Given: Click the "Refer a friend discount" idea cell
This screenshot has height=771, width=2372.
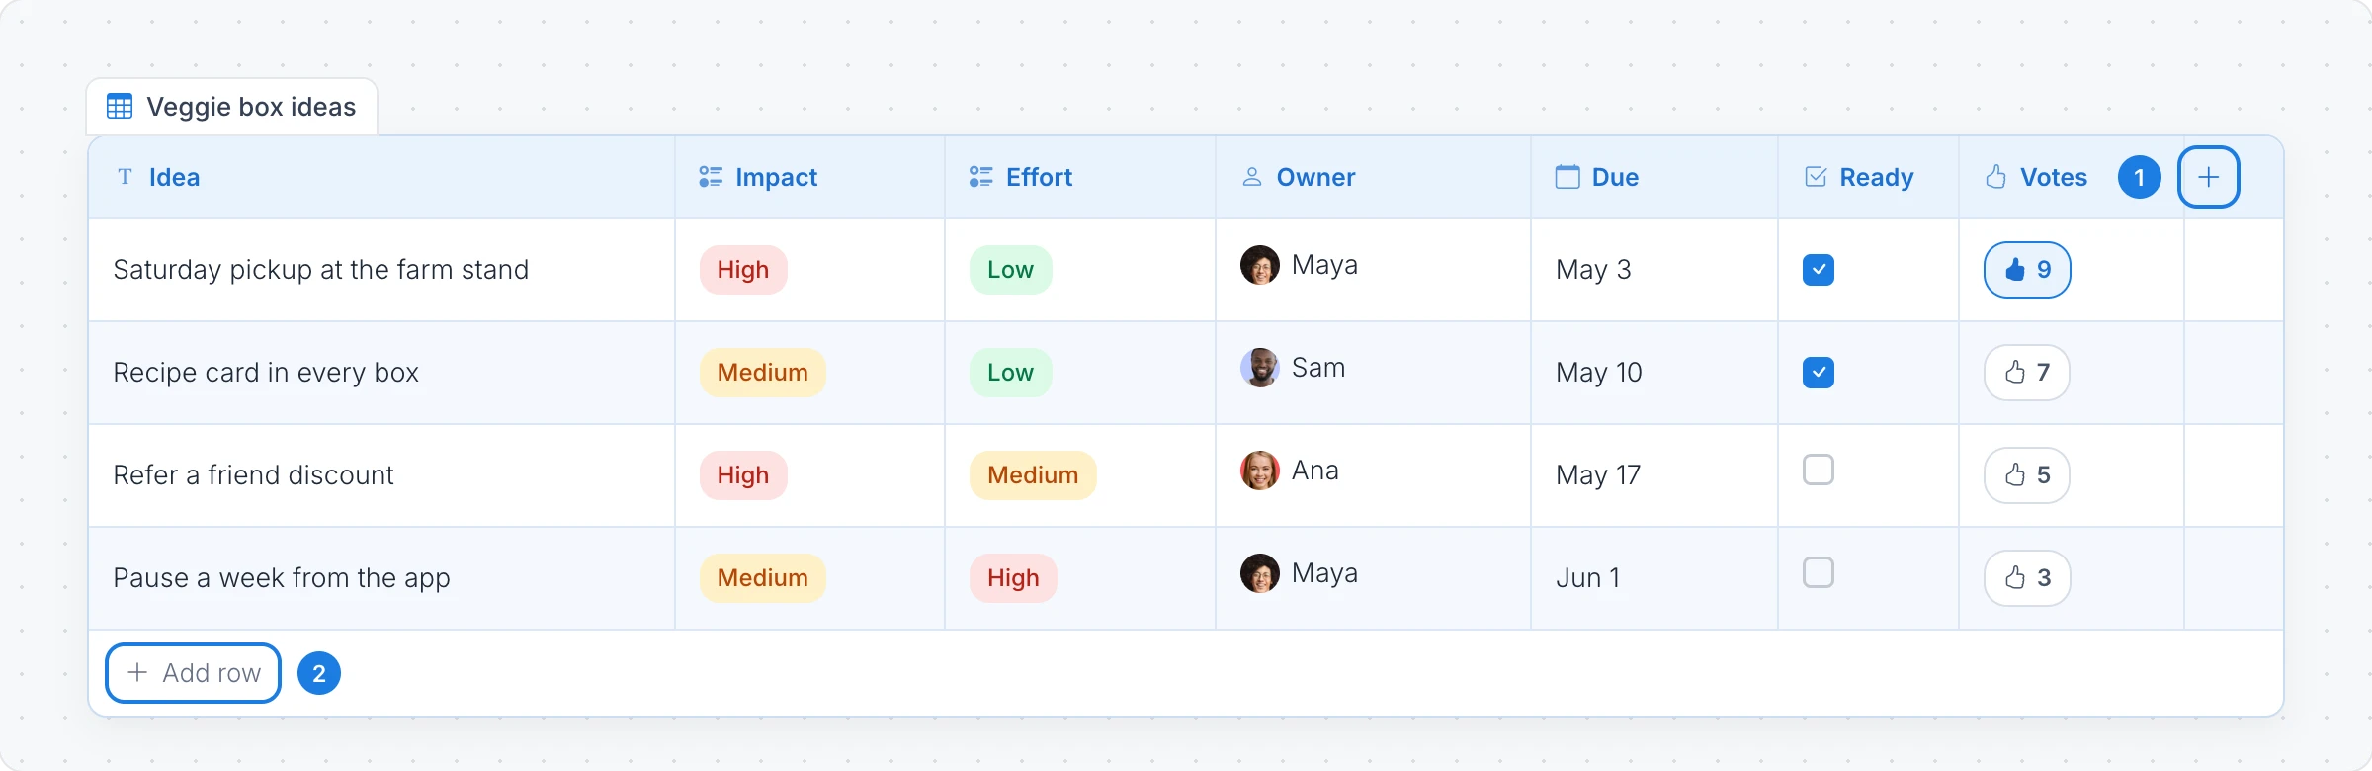Looking at the screenshot, I should (x=381, y=475).
